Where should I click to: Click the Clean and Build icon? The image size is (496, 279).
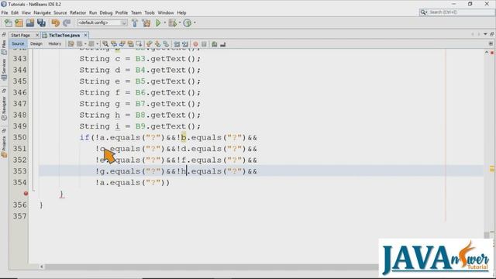146,22
